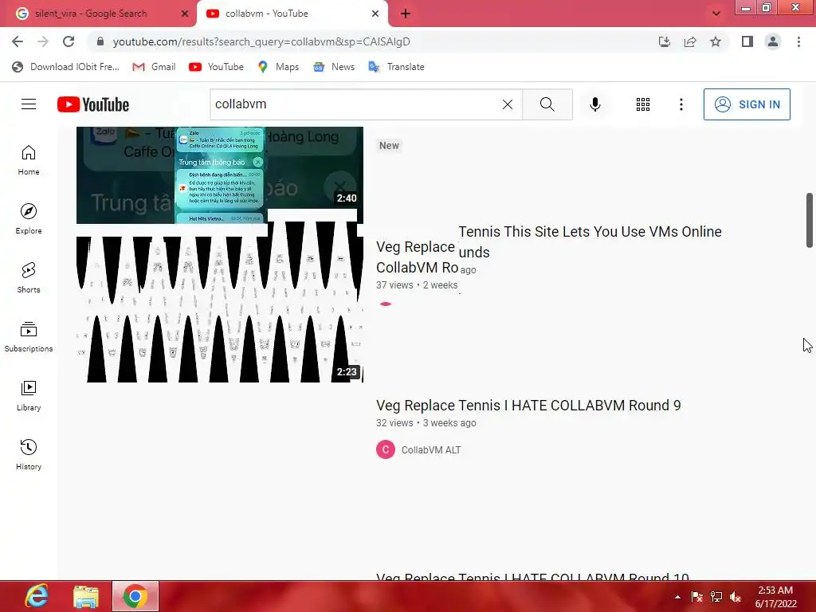
Task: Open History in sidebar
Action: point(29,455)
